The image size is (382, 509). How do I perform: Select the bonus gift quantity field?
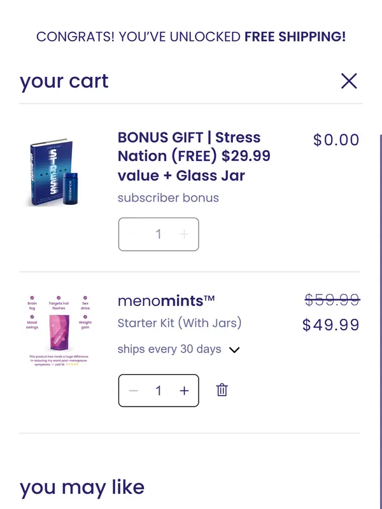tap(159, 234)
